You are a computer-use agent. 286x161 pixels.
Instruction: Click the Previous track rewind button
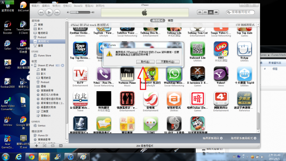[41, 13]
